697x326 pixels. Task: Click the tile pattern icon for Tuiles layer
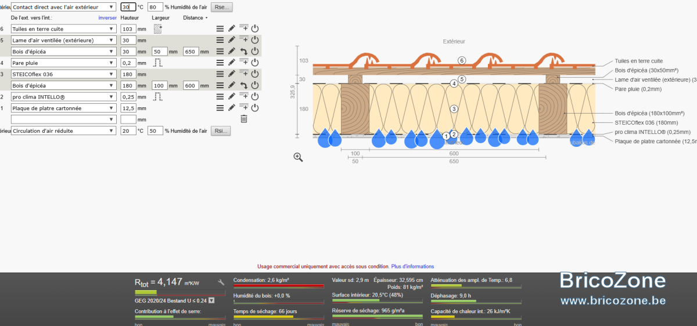coord(157,28)
